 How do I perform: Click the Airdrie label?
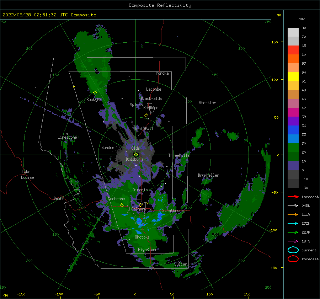[140, 190]
